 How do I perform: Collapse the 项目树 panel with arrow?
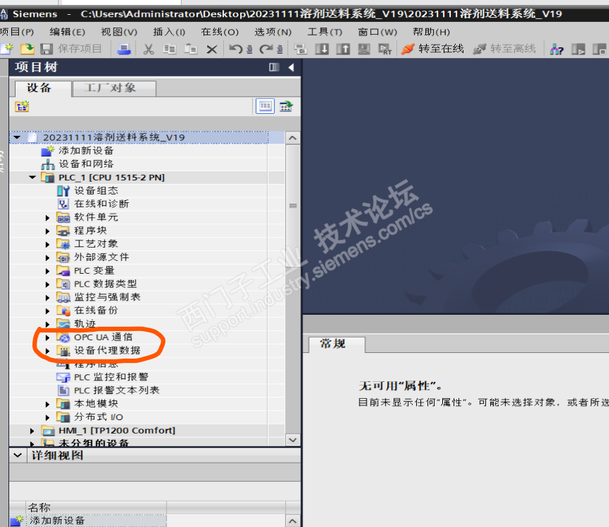[x=291, y=67]
